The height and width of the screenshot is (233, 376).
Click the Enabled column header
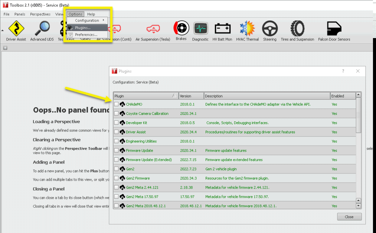tap(343, 96)
